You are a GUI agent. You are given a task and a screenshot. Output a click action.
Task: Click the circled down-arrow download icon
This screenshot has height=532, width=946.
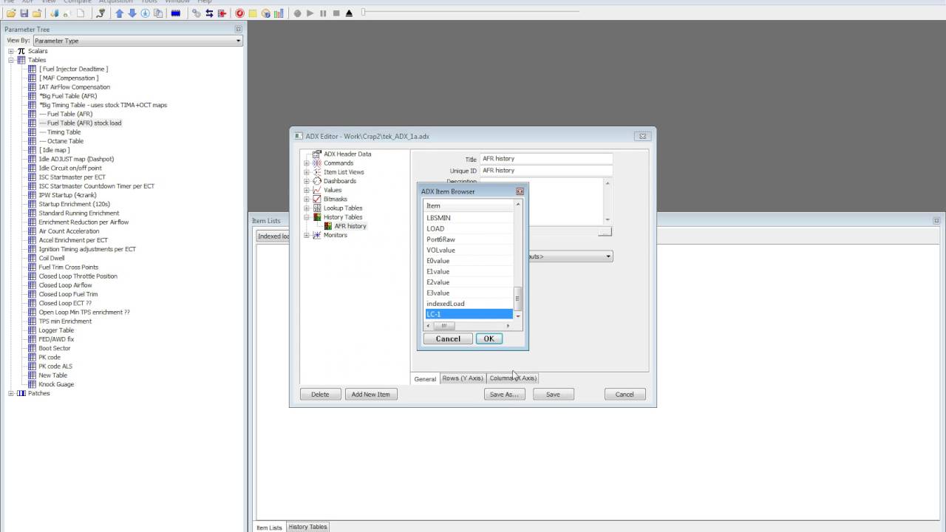(145, 13)
